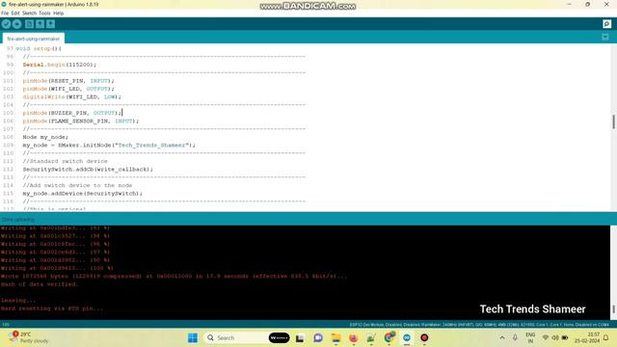Click the Upload sketch button
Viewport: 617px width, 347px height.
tap(17, 24)
